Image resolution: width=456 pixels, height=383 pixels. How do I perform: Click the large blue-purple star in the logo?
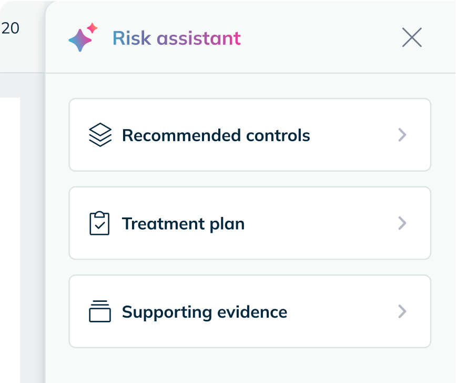[x=80, y=40]
